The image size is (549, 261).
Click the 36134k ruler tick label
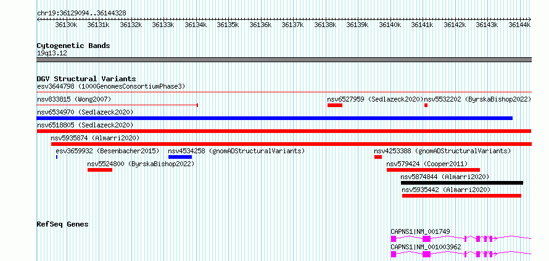pyautogui.click(x=196, y=25)
